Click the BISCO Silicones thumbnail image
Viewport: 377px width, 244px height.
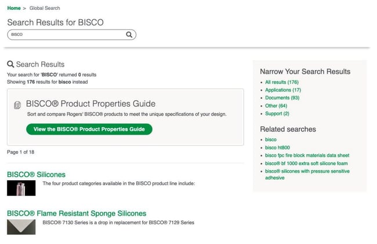pyautogui.click(x=21, y=188)
